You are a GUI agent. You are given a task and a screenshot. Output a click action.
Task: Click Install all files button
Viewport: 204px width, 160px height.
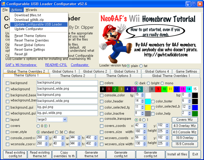[x=177, y=154]
